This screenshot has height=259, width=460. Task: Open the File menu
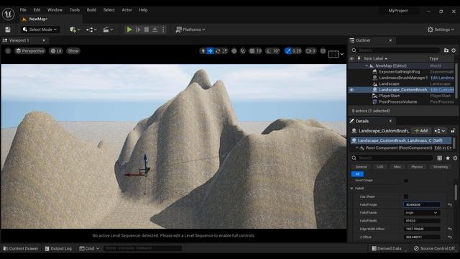[x=23, y=9]
